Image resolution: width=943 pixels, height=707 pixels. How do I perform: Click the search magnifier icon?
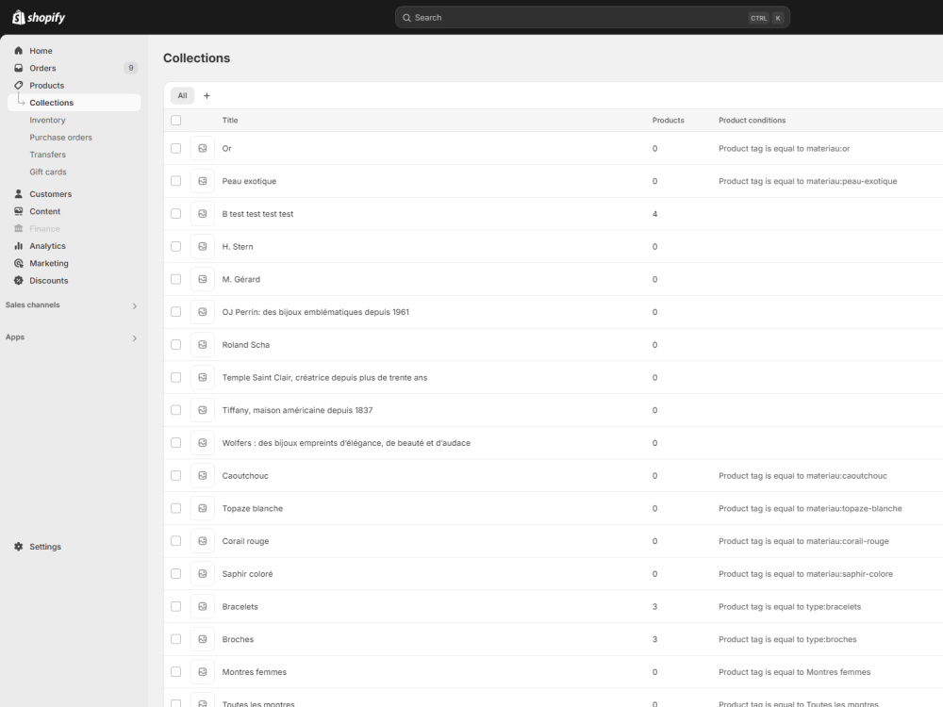[407, 17]
